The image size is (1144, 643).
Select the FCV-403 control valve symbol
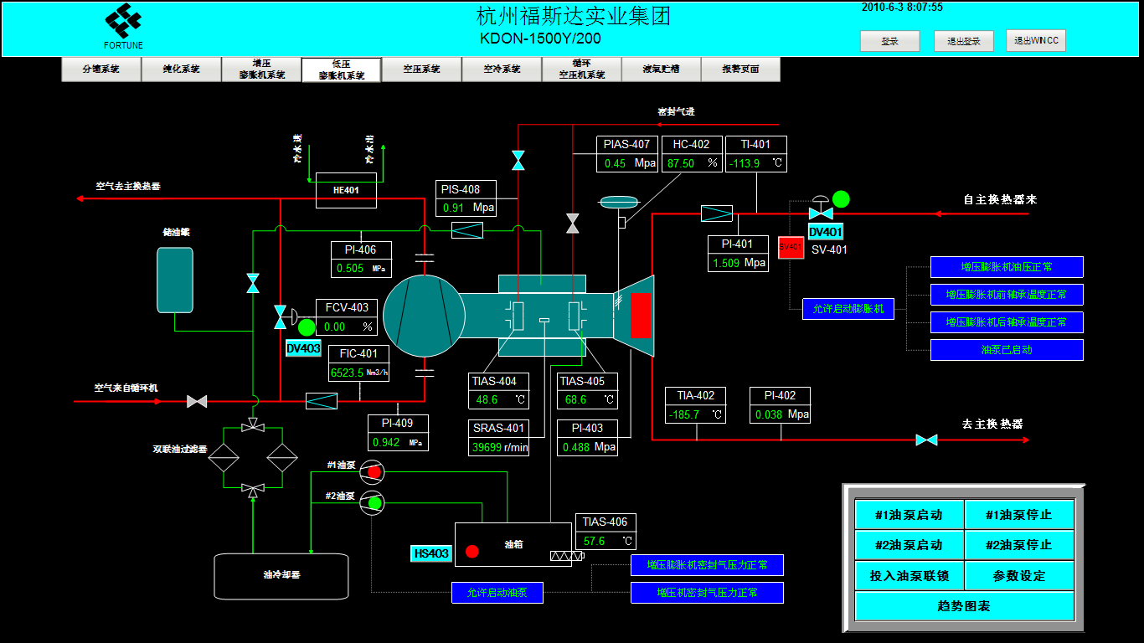click(x=280, y=316)
